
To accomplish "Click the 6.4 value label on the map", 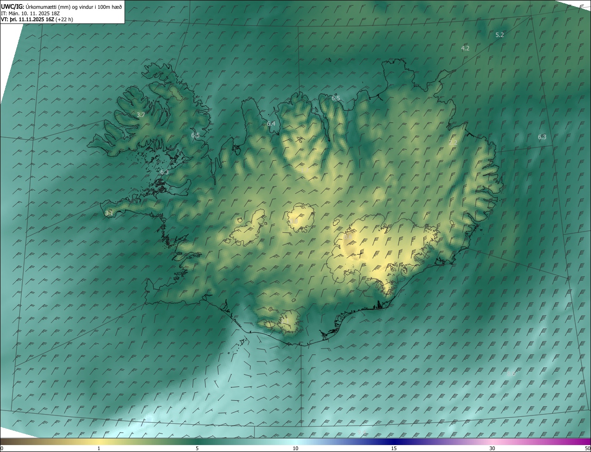I will tap(271, 123).
